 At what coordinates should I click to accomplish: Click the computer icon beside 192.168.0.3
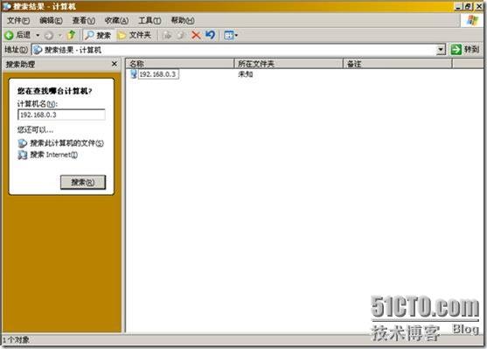pos(134,74)
